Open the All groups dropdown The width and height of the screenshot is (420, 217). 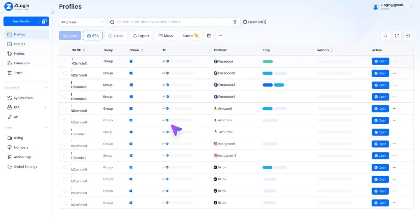(82, 22)
